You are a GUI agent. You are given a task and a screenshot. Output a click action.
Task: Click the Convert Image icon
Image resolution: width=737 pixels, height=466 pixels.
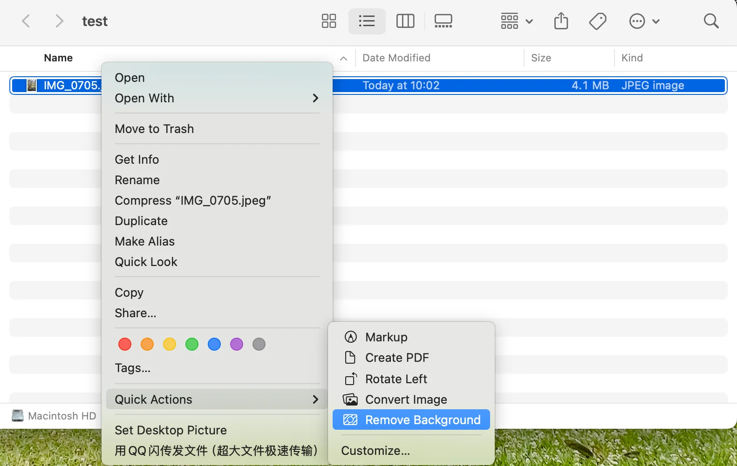(350, 399)
